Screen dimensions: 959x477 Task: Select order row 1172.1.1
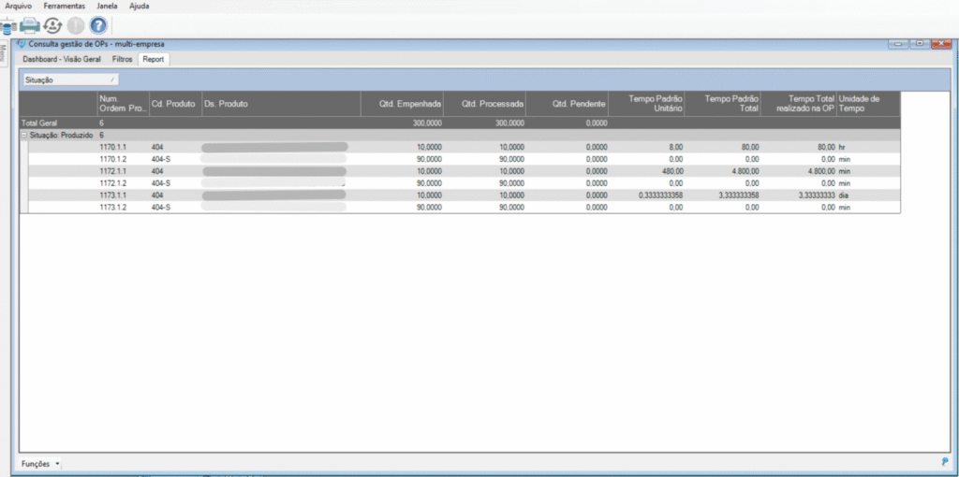tap(112, 172)
